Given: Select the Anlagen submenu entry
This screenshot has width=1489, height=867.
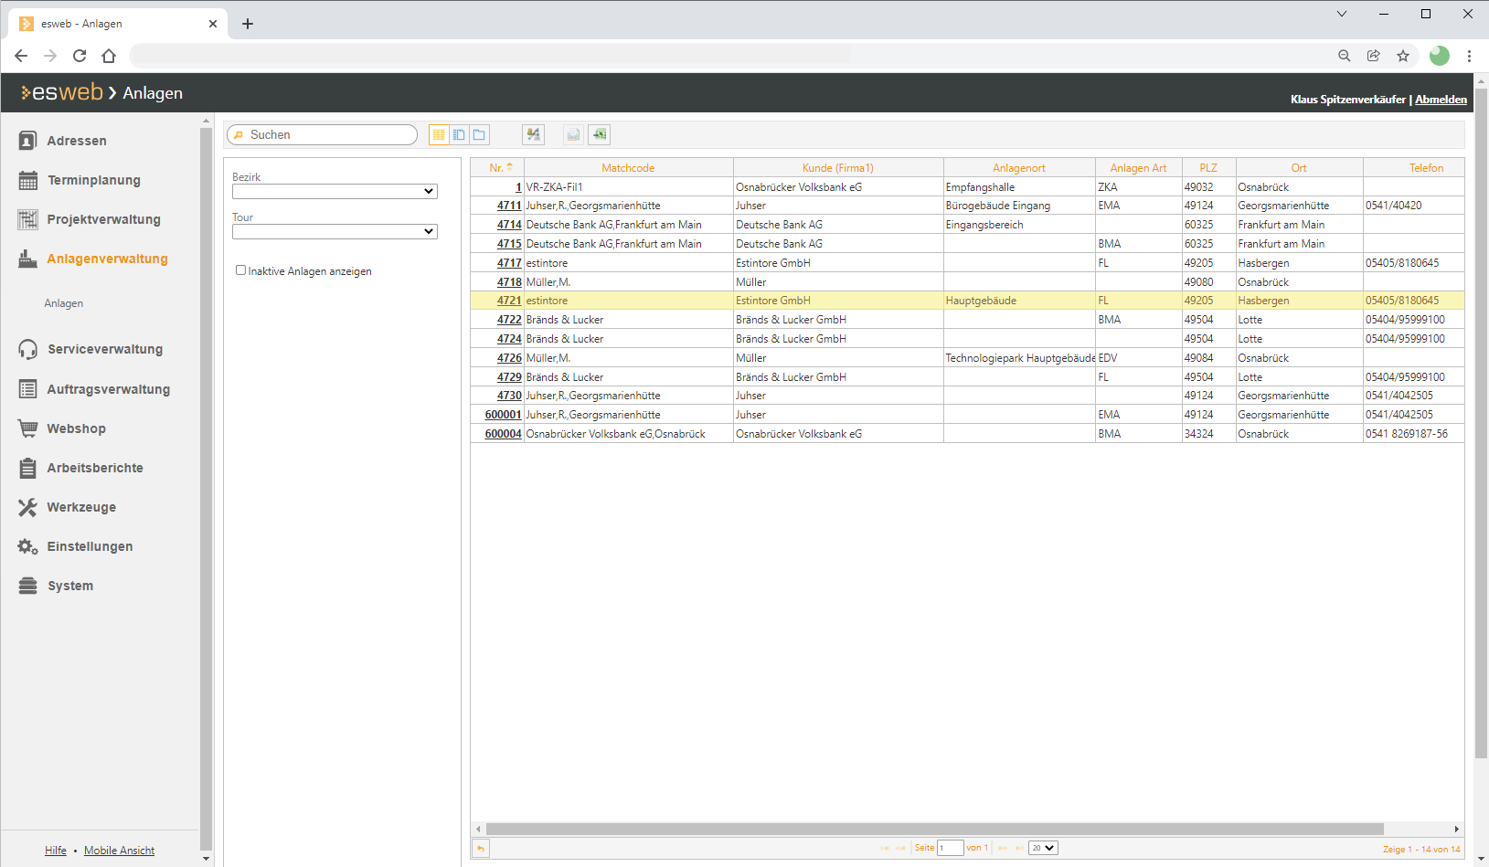Looking at the screenshot, I should 64,303.
